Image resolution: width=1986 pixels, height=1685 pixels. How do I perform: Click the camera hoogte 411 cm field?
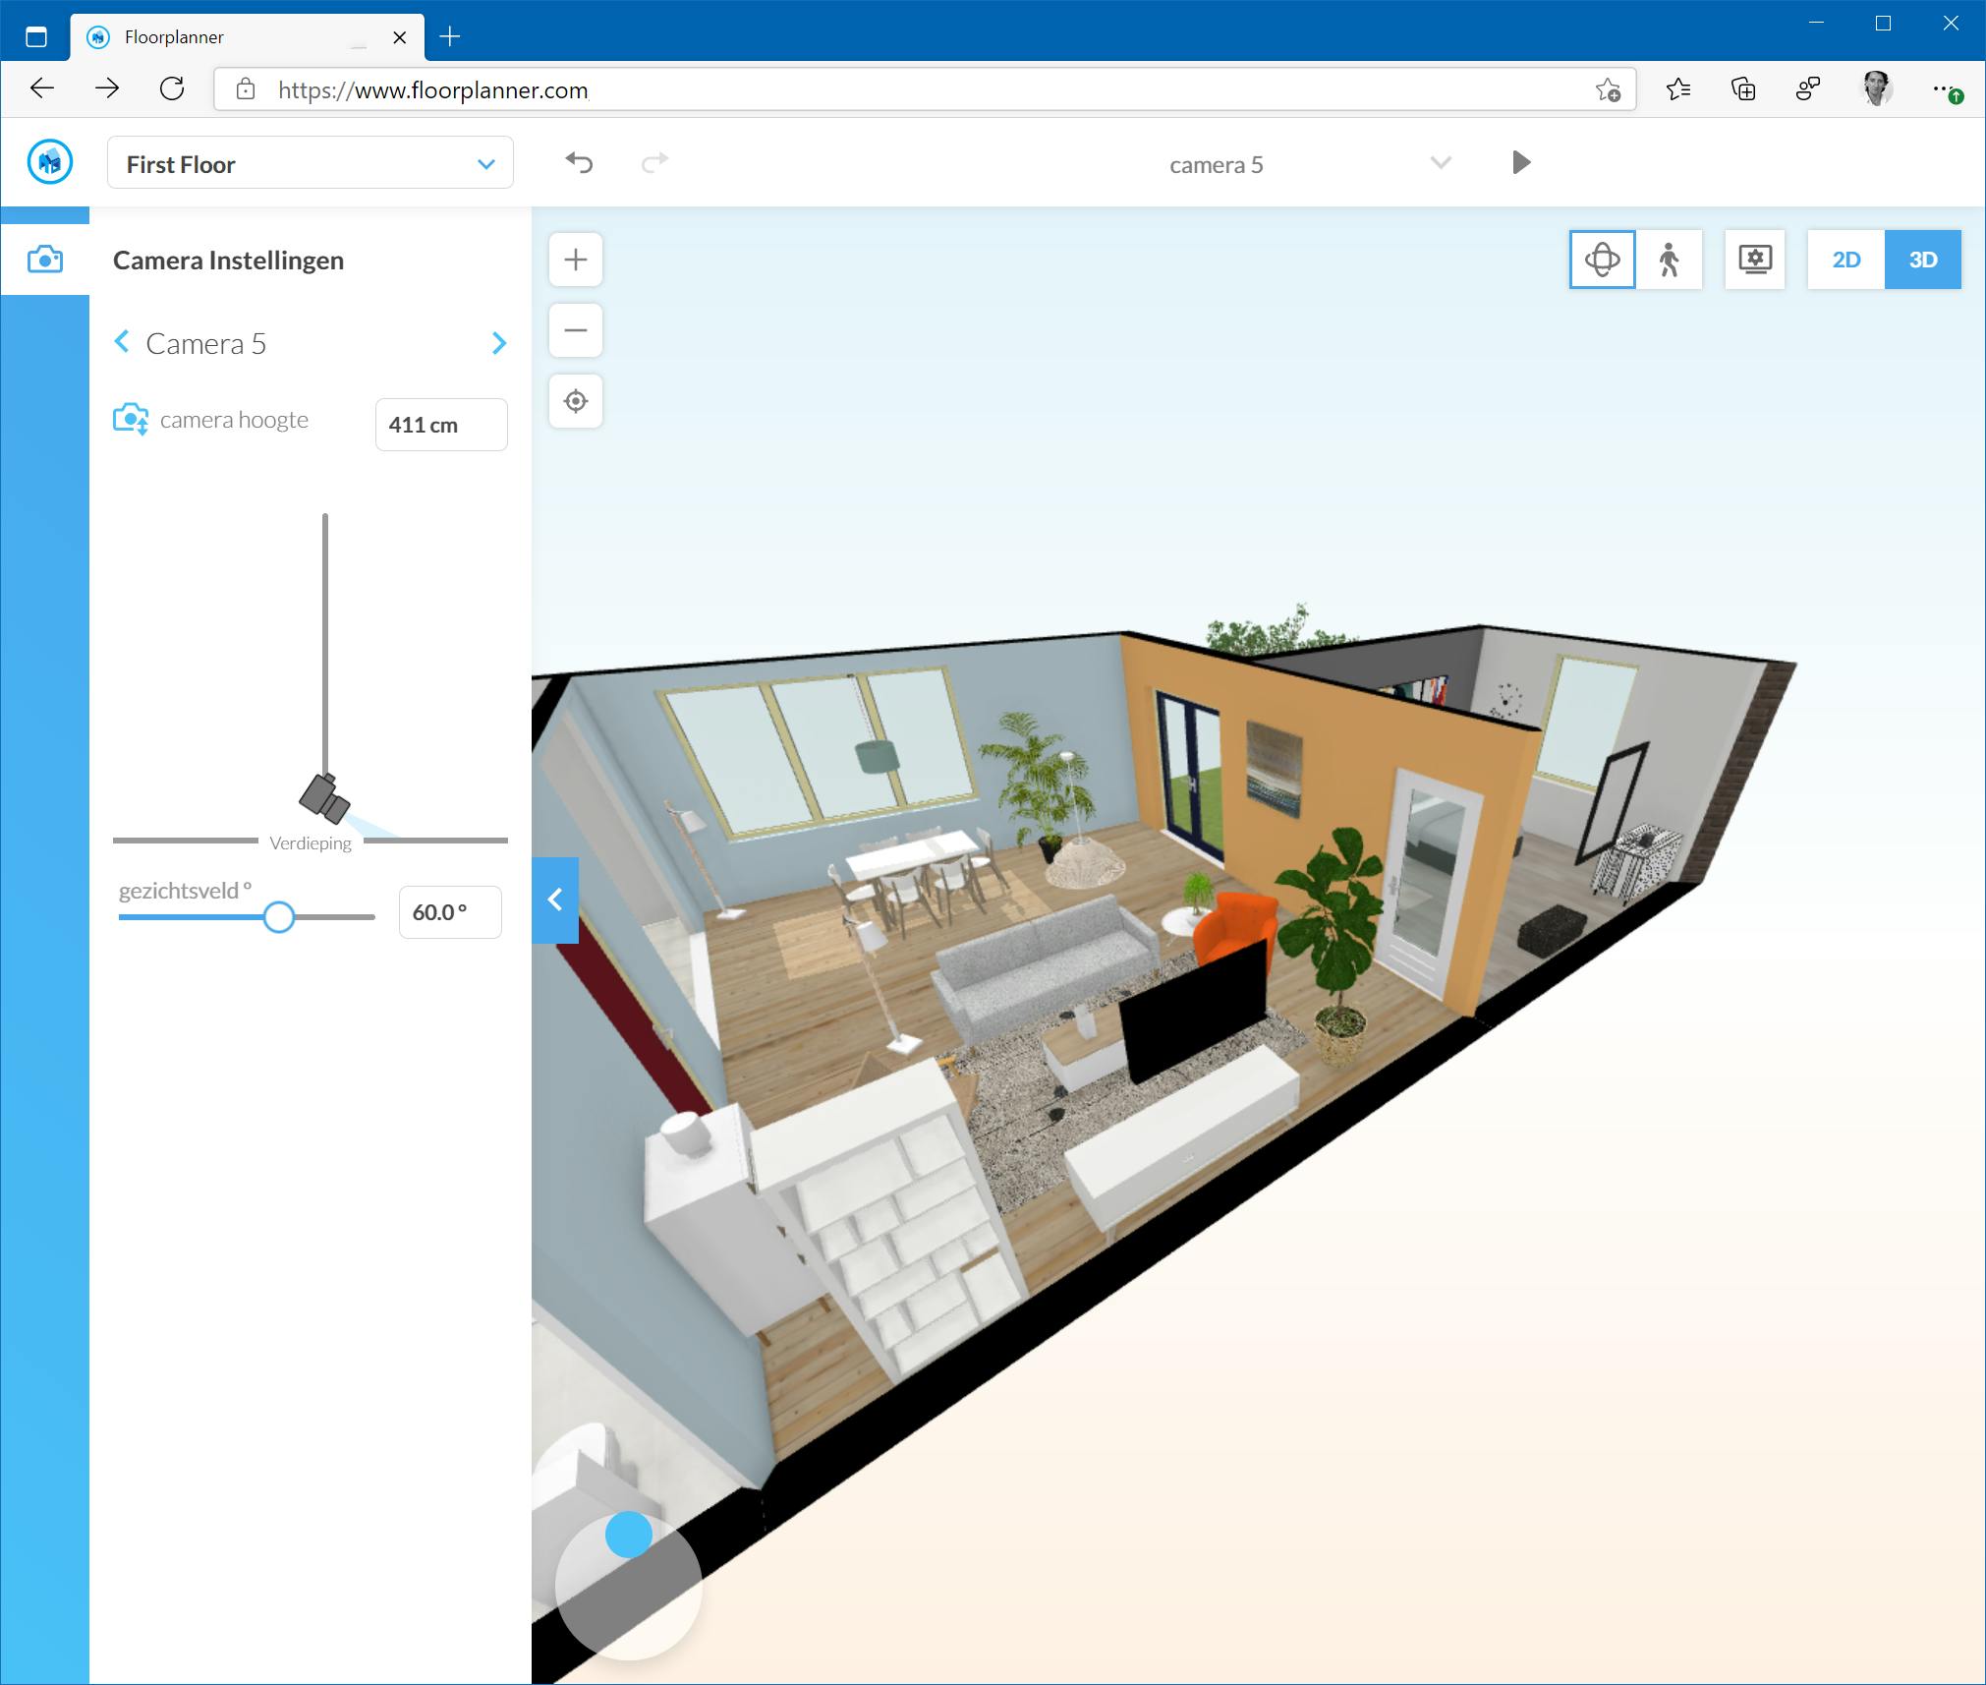(441, 425)
